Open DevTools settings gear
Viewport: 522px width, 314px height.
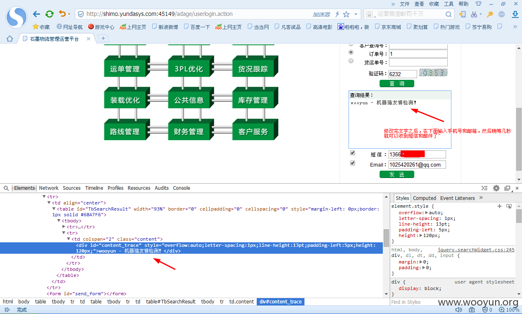(x=496, y=188)
